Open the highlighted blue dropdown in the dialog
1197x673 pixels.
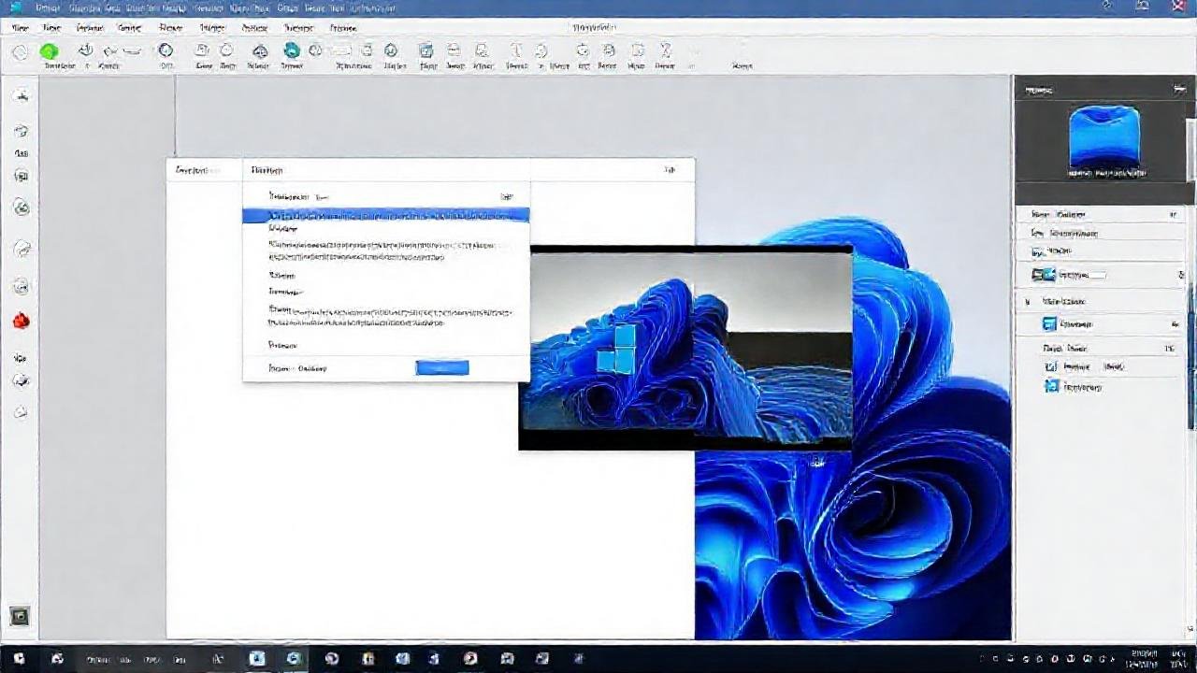tap(386, 216)
